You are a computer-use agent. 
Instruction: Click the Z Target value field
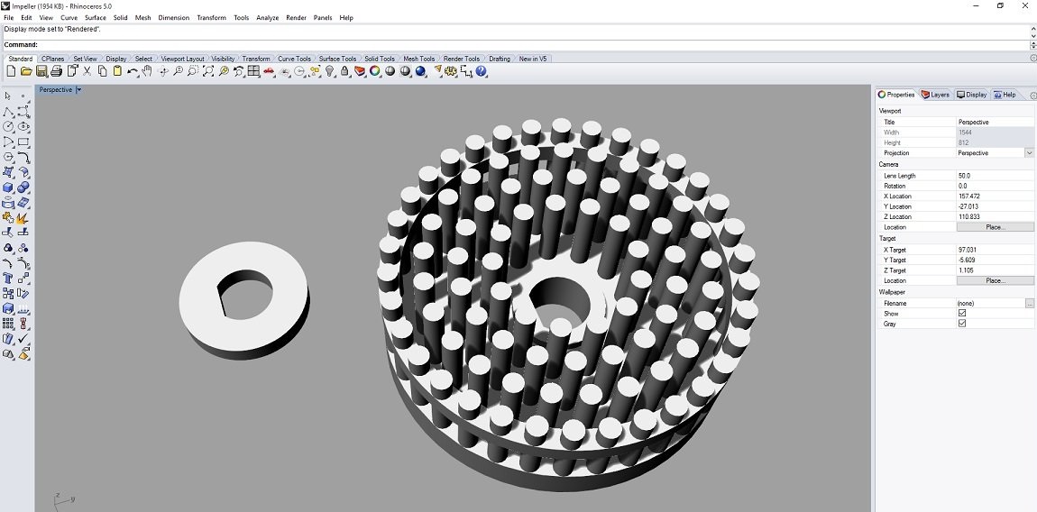(995, 270)
